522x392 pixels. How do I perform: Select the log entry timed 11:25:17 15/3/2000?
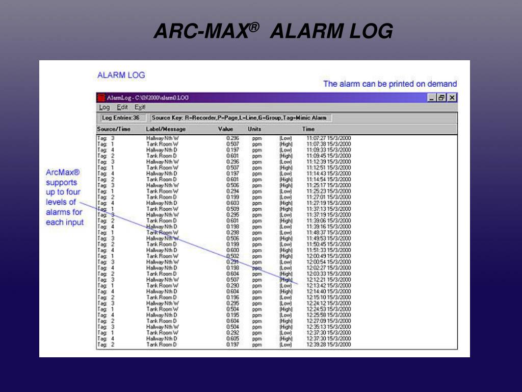pos(224,185)
